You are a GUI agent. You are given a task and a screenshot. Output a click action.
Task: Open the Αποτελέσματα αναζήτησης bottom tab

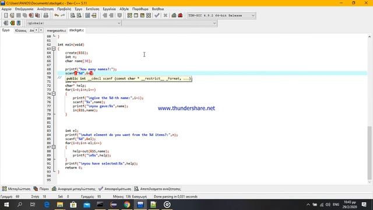(x=157, y=189)
